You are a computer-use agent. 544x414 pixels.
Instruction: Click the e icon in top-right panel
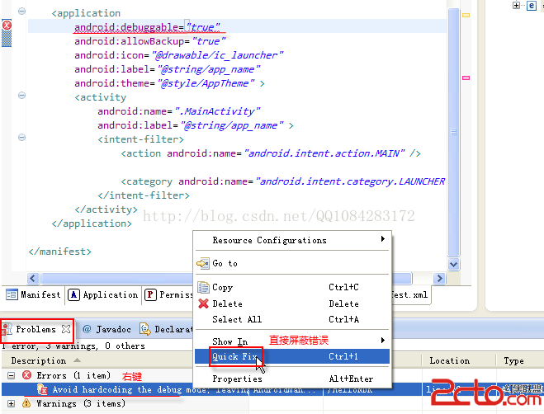532,6
